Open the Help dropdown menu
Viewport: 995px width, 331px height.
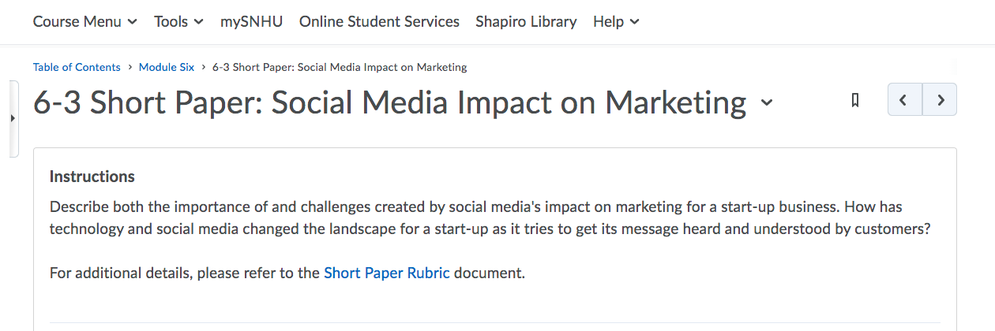(x=616, y=22)
